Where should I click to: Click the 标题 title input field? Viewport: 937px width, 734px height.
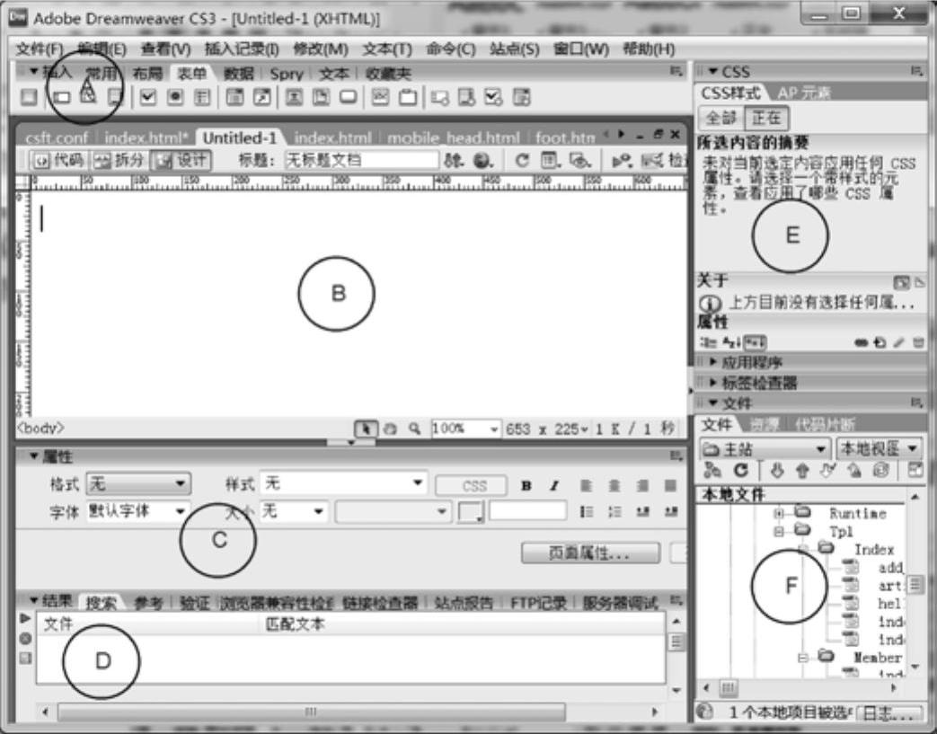point(361,160)
